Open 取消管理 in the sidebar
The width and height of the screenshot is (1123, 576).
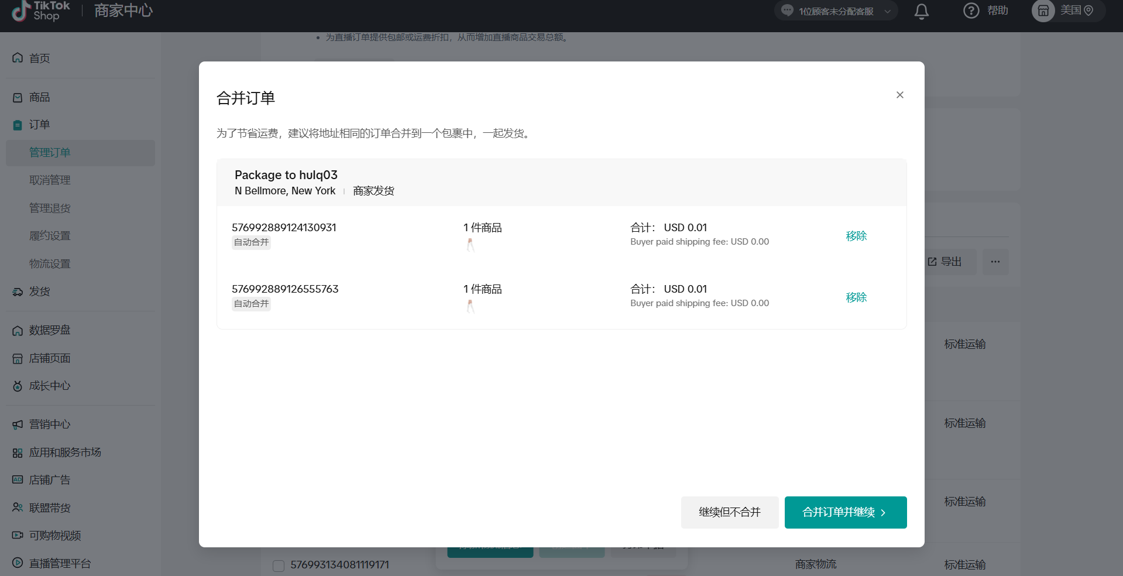[50, 180]
